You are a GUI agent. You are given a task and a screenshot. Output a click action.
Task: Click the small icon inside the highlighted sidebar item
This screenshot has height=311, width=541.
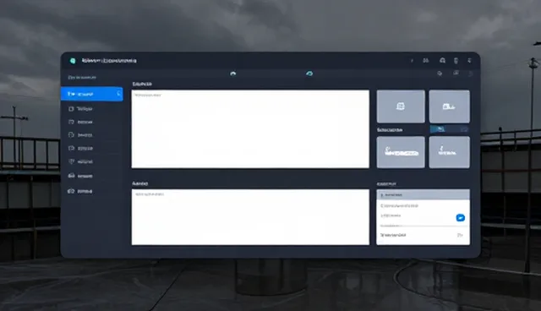118,94
